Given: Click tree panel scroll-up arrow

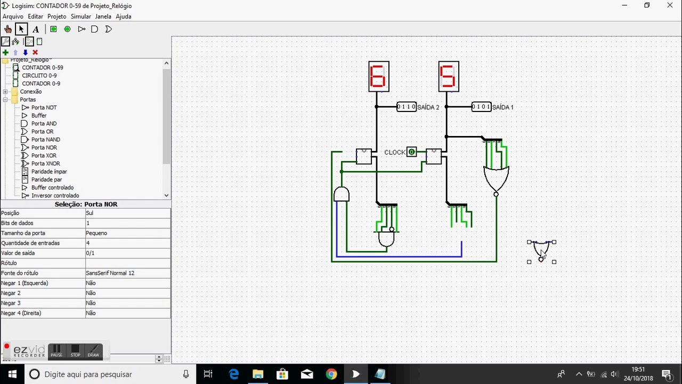Looking at the screenshot, I should point(166,63).
